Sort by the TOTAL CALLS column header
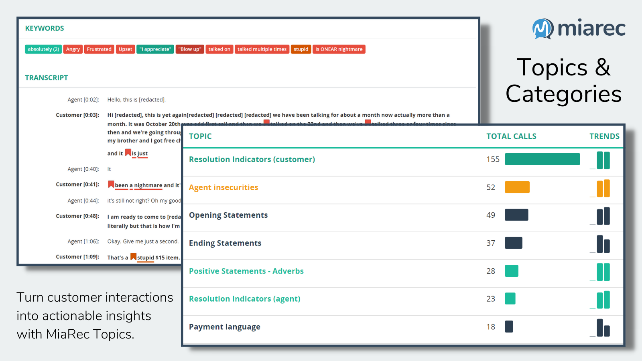Screen dimensions: 642x361 [511, 136]
